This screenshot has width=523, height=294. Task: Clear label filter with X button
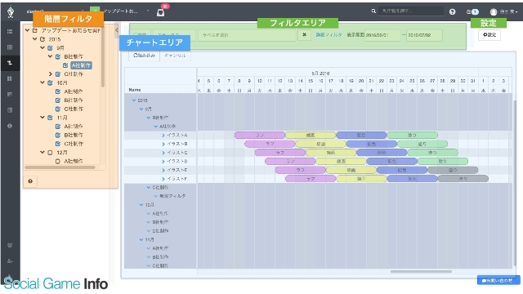(x=304, y=34)
